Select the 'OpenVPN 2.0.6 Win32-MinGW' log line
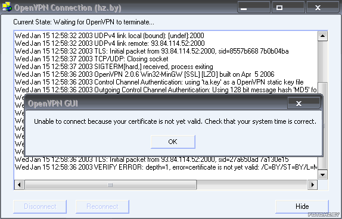The image size is (342, 219). click(144, 74)
